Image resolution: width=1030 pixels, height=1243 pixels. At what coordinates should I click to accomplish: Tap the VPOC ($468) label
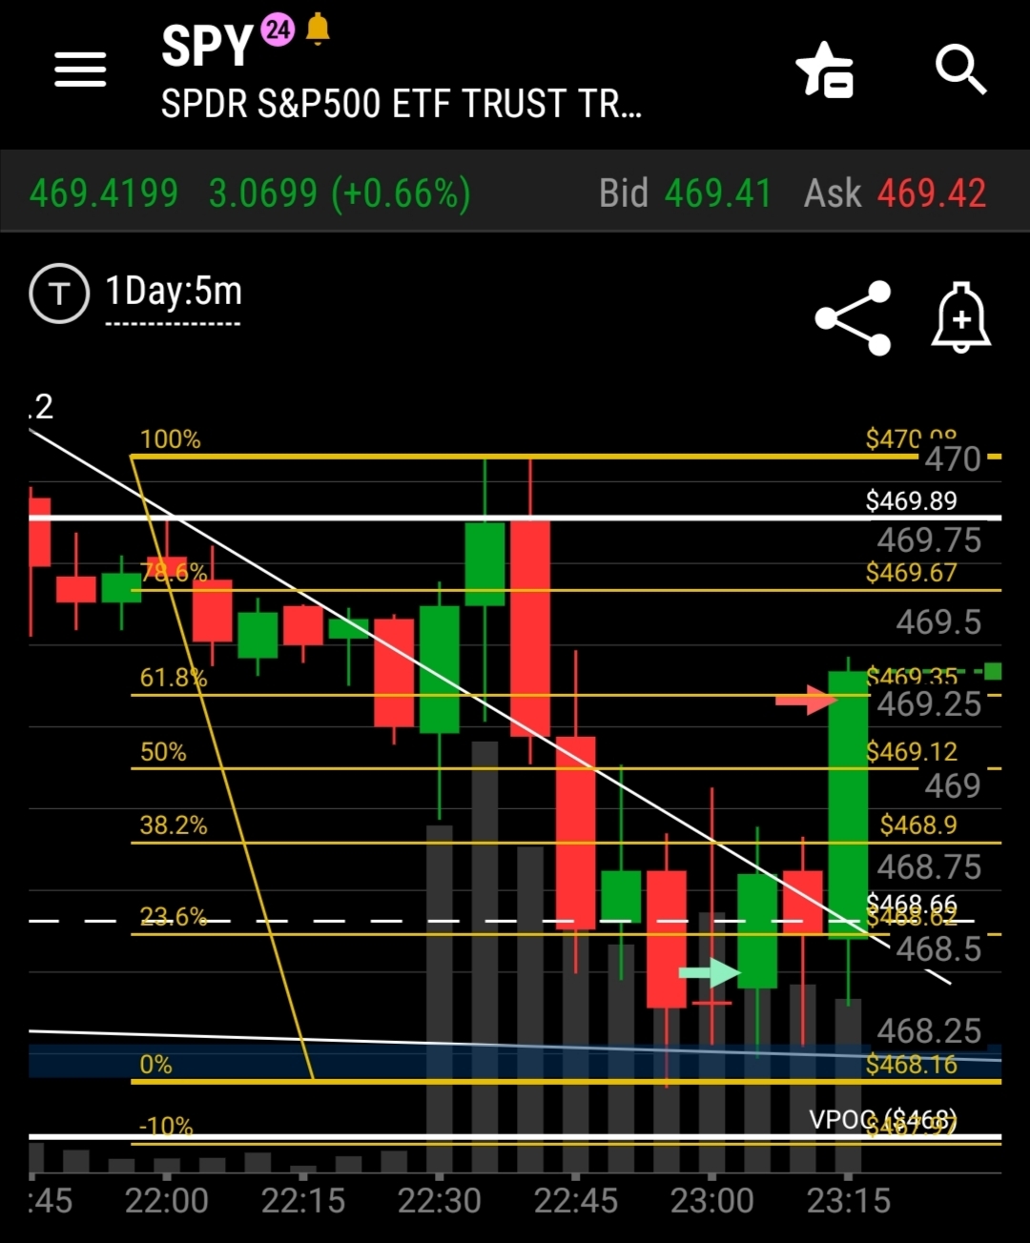coord(883,1119)
